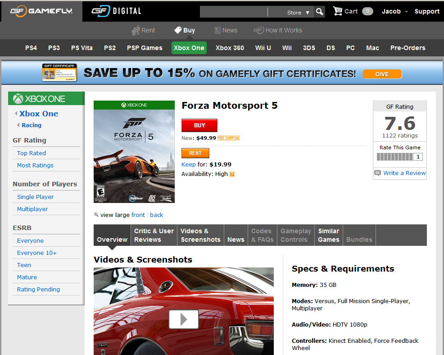Select the 3DS platform tab
The width and height of the screenshot is (444, 355).
coord(309,48)
